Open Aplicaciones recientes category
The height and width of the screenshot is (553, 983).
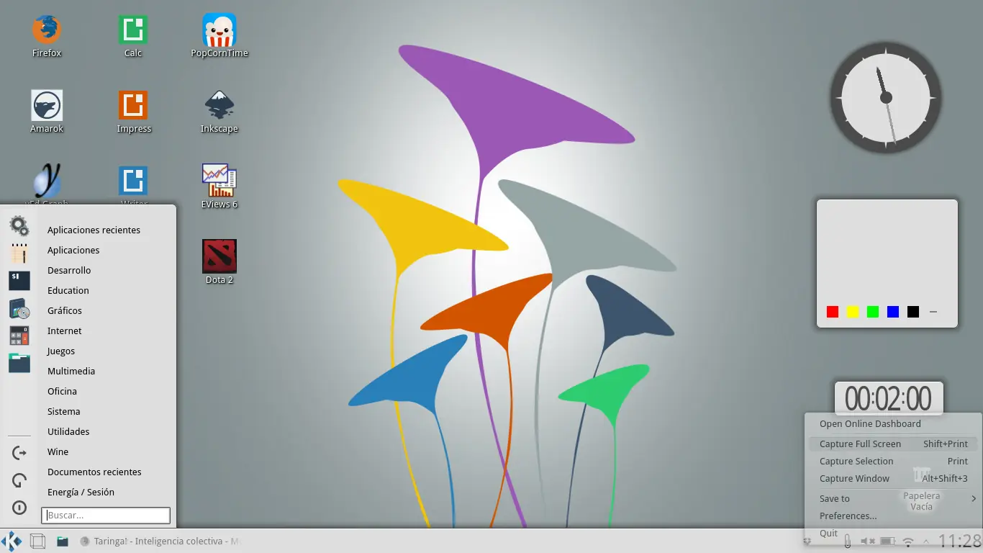coord(94,230)
